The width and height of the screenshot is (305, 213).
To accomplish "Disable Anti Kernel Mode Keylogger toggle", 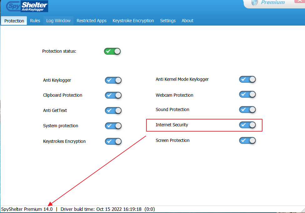I will 247,79.
